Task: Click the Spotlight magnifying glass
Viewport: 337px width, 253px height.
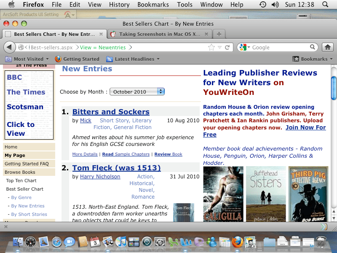Action: pos(325,4)
